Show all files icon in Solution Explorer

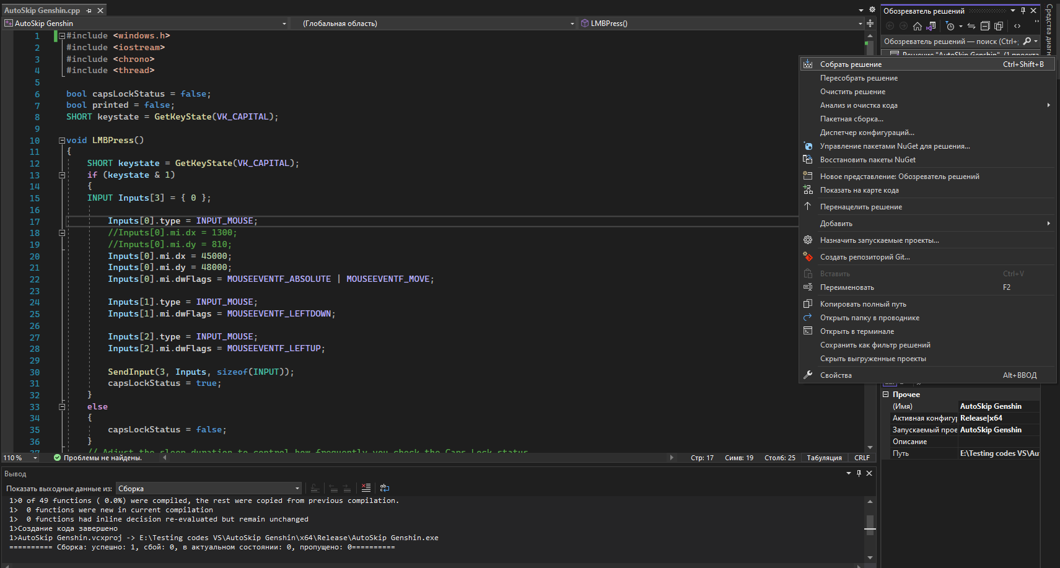pos(999,26)
